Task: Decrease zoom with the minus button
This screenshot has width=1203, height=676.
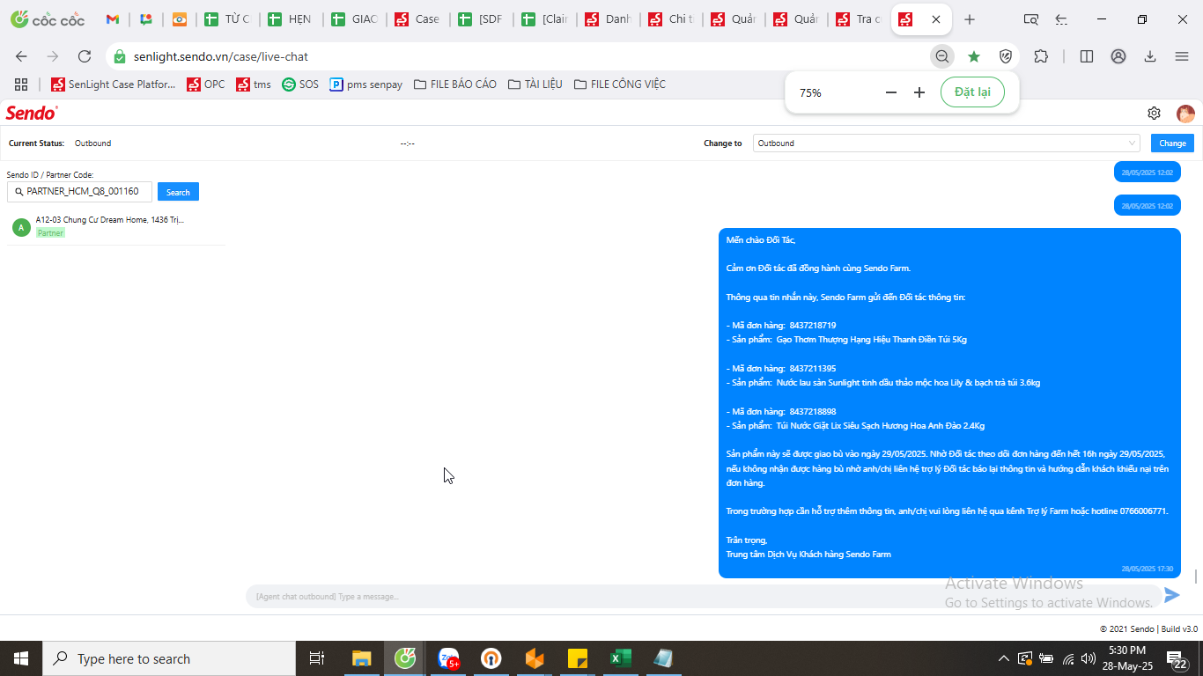Action: point(891,92)
